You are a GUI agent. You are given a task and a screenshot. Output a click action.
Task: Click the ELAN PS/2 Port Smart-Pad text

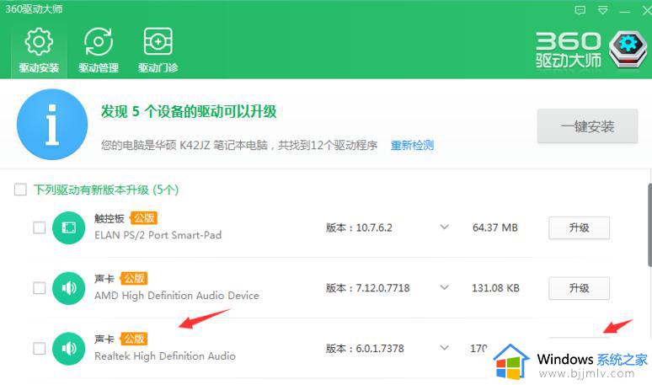[158, 235]
